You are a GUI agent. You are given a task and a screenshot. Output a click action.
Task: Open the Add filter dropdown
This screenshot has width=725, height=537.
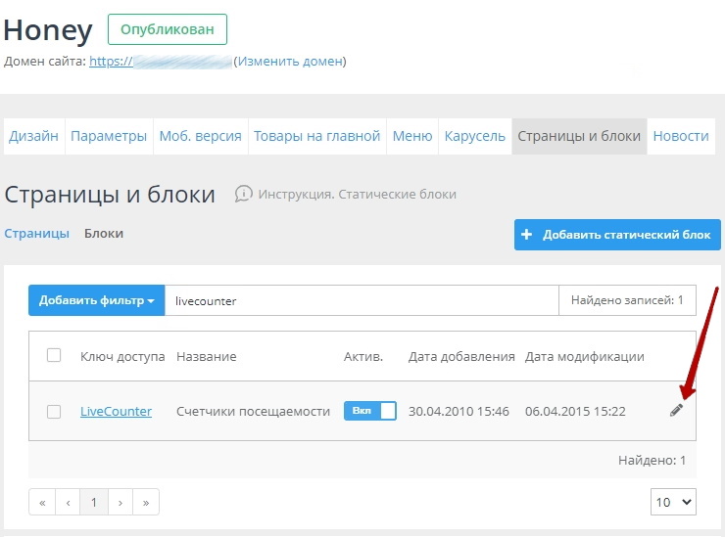tap(96, 300)
